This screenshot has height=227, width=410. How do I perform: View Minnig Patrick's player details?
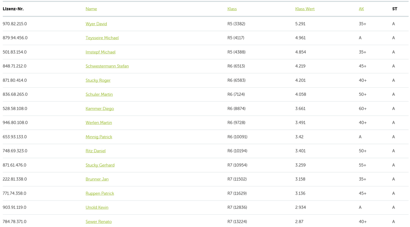point(99,137)
